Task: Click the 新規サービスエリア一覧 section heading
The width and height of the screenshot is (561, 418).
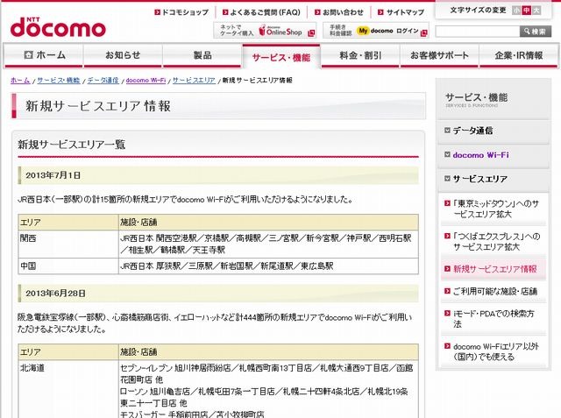Action: click(72, 145)
